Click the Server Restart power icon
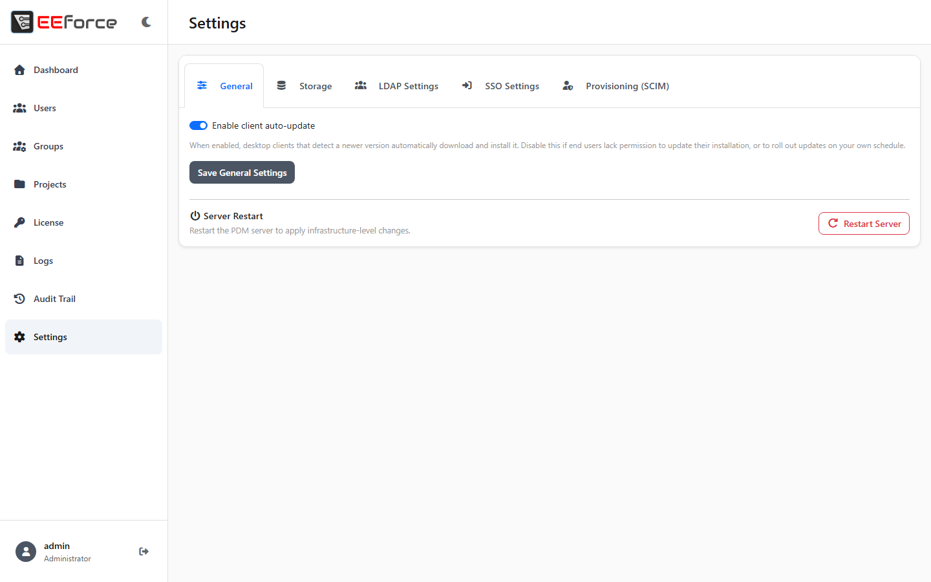The image size is (931, 582). coord(195,216)
